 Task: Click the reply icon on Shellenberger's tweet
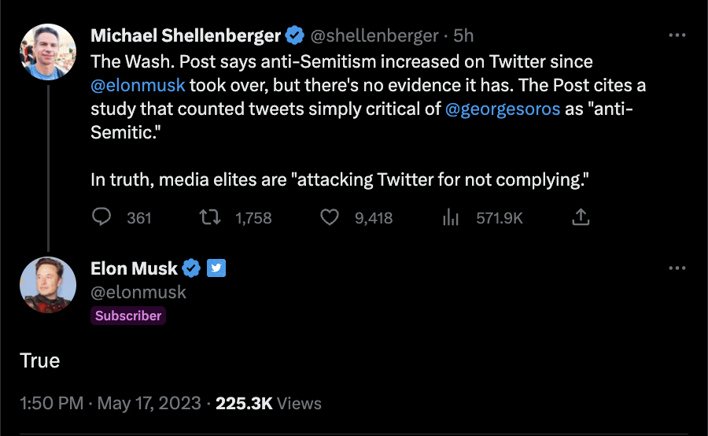[x=101, y=217]
